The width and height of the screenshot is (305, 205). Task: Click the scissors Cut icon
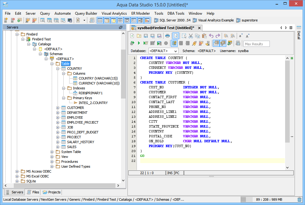click(x=190, y=36)
